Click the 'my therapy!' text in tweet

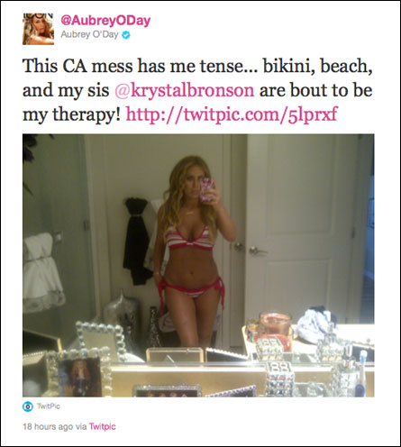click(x=71, y=115)
